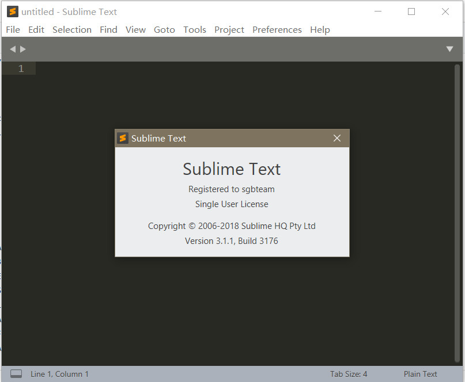
Task: Open the Tab Size: 4 selector
Action: (349, 374)
